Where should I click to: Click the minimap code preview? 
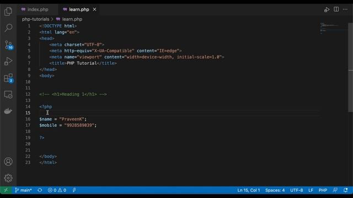pyautogui.click(x=334, y=28)
